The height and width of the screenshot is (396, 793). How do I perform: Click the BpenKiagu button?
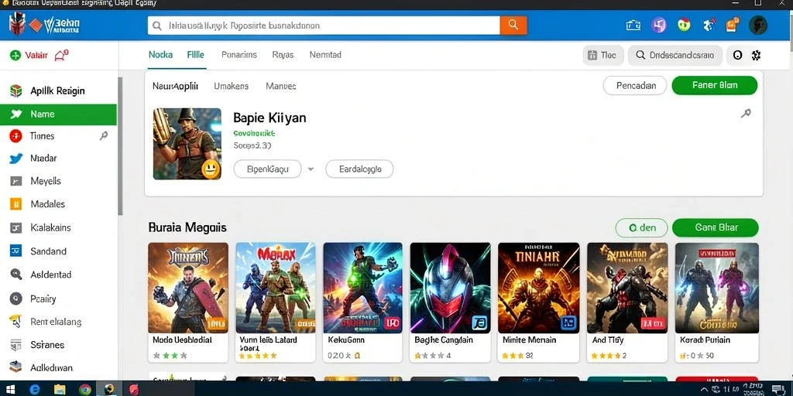[267, 169]
